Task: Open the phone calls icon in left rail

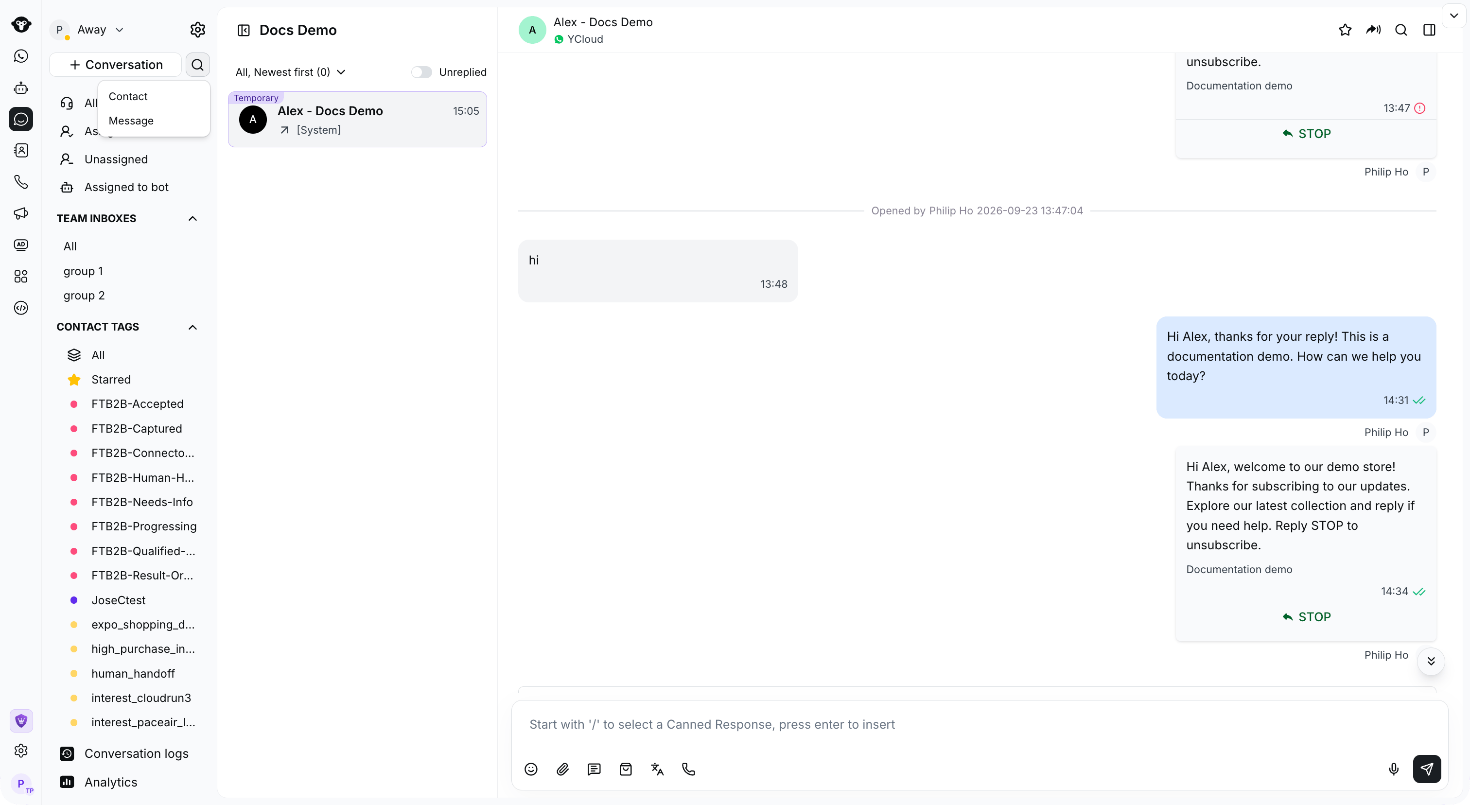Action: tap(21, 182)
